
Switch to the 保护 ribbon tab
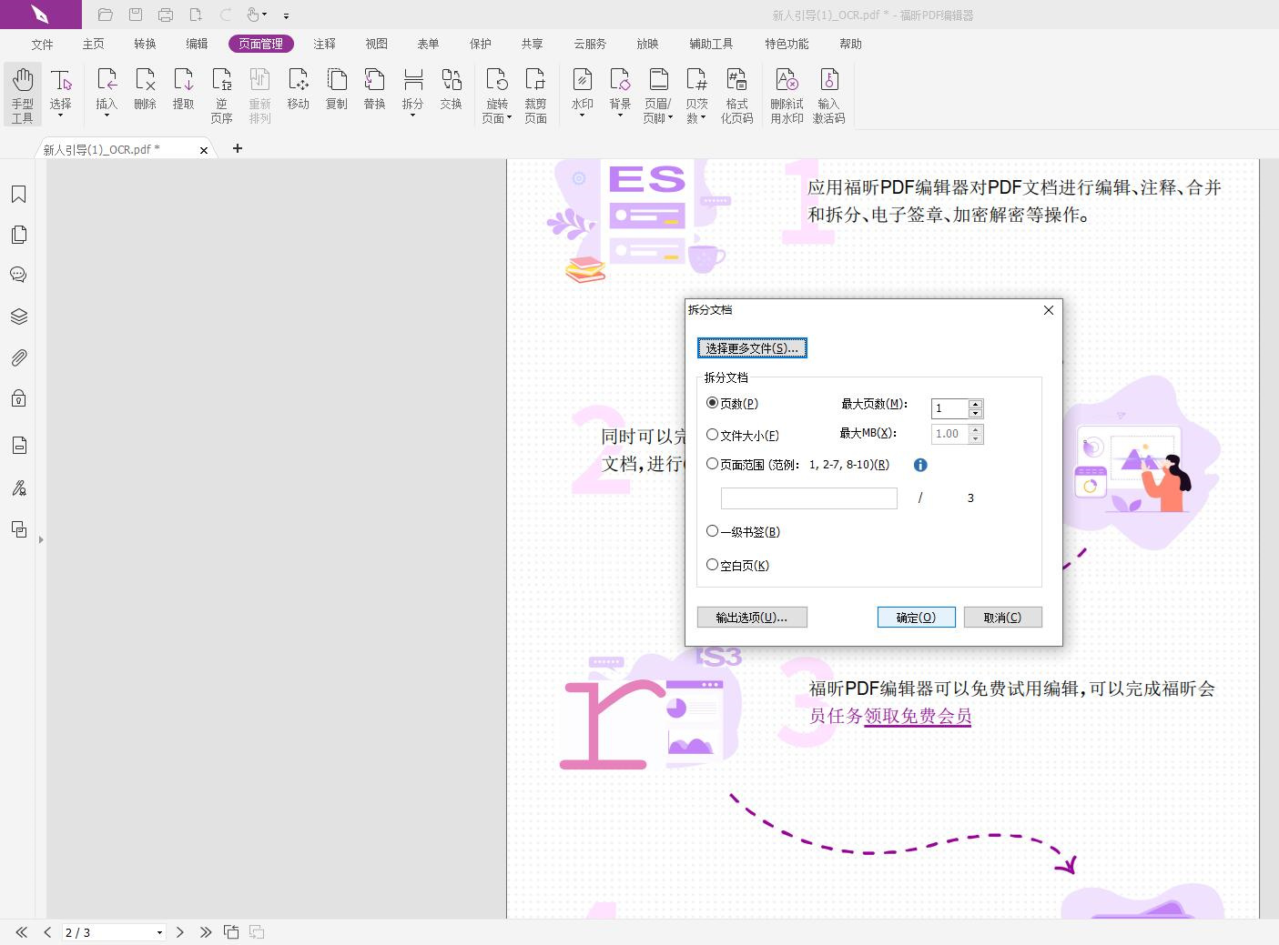[x=480, y=43]
